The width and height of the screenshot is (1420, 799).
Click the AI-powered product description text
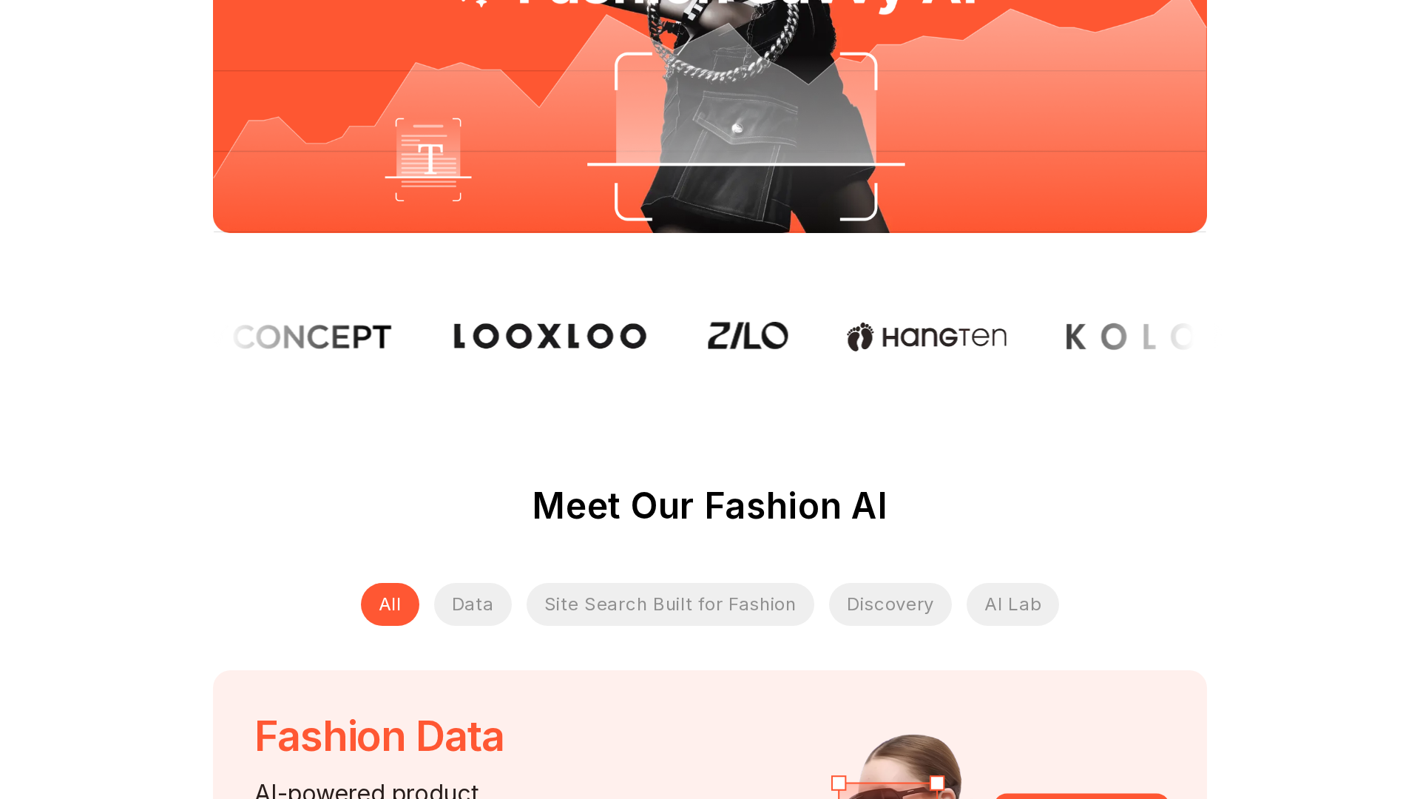point(367,790)
